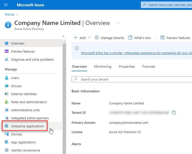Open the Microsoft Entra information link
This screenshot has width=192, height=154.
pos(136,53)
